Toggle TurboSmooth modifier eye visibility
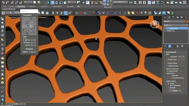 tap(165, 29)
